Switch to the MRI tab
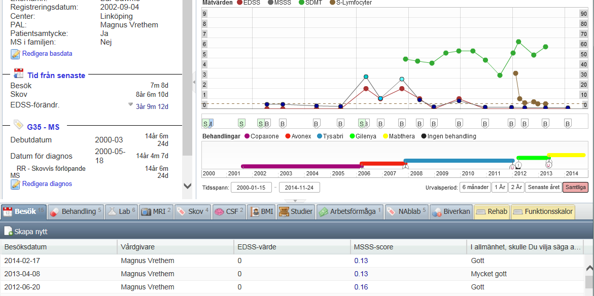Screen dimensions: 594x296 click(156, 211)
